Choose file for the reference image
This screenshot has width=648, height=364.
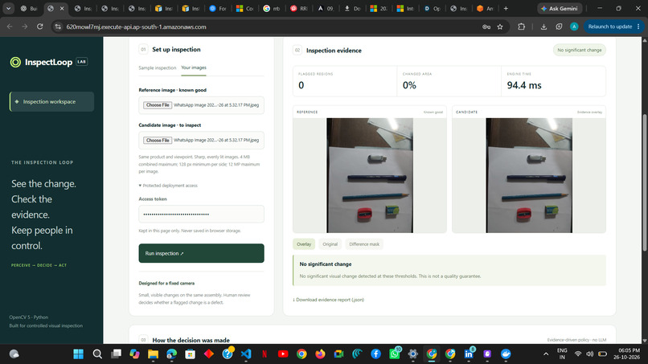[158, 105]
